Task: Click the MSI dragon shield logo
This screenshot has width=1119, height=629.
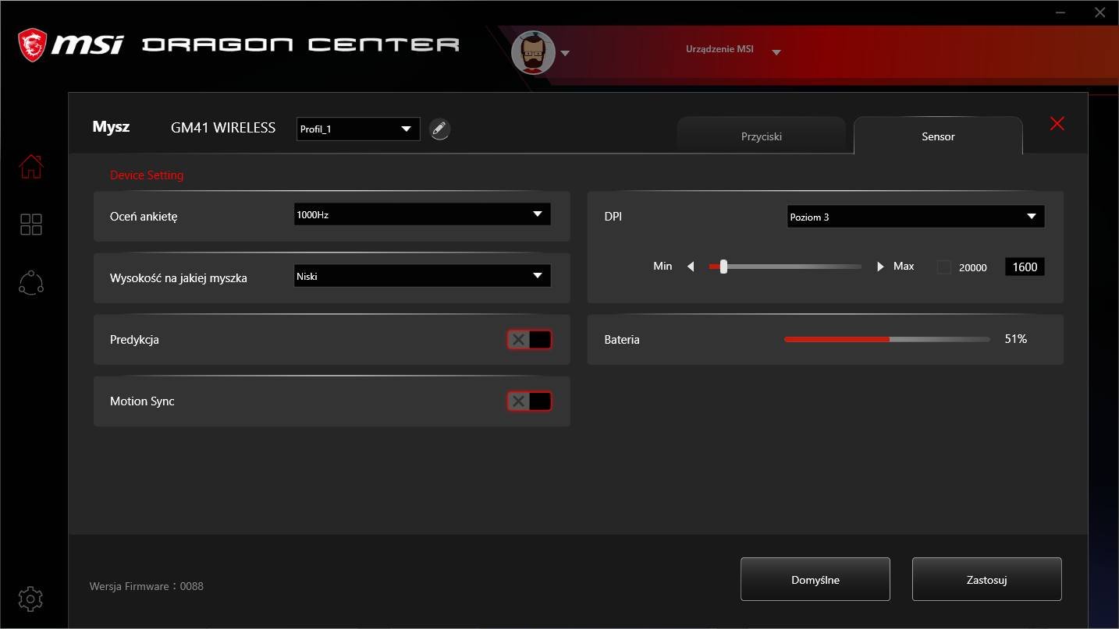Action: coord(33,44)
